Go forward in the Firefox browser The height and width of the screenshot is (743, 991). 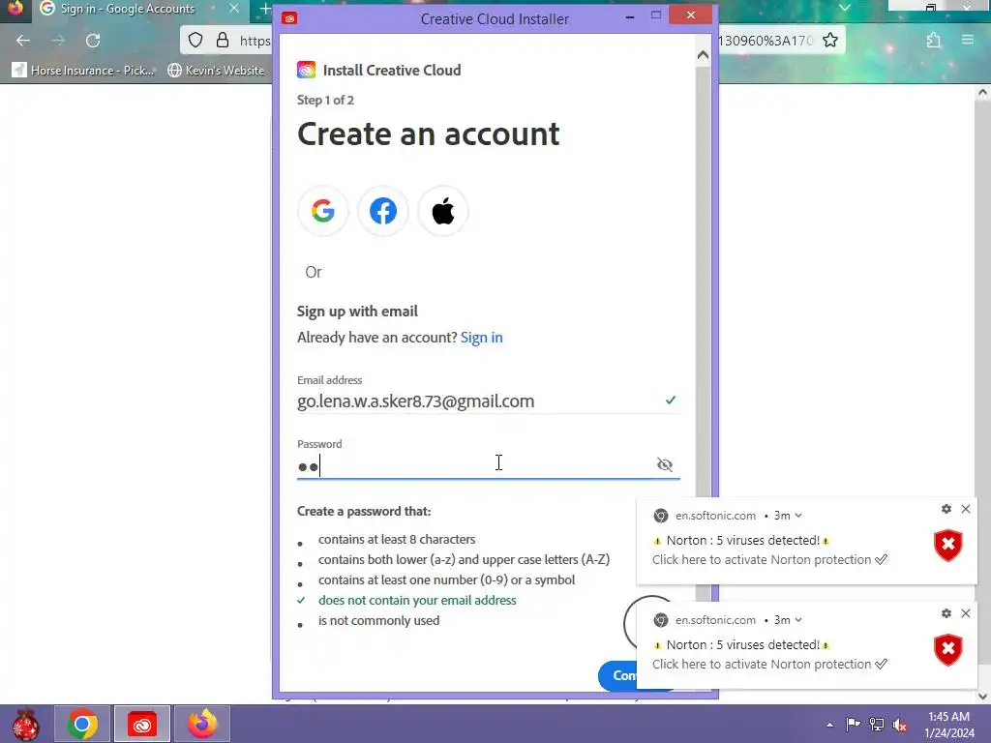pyautogui.click(x=58, y=41)
